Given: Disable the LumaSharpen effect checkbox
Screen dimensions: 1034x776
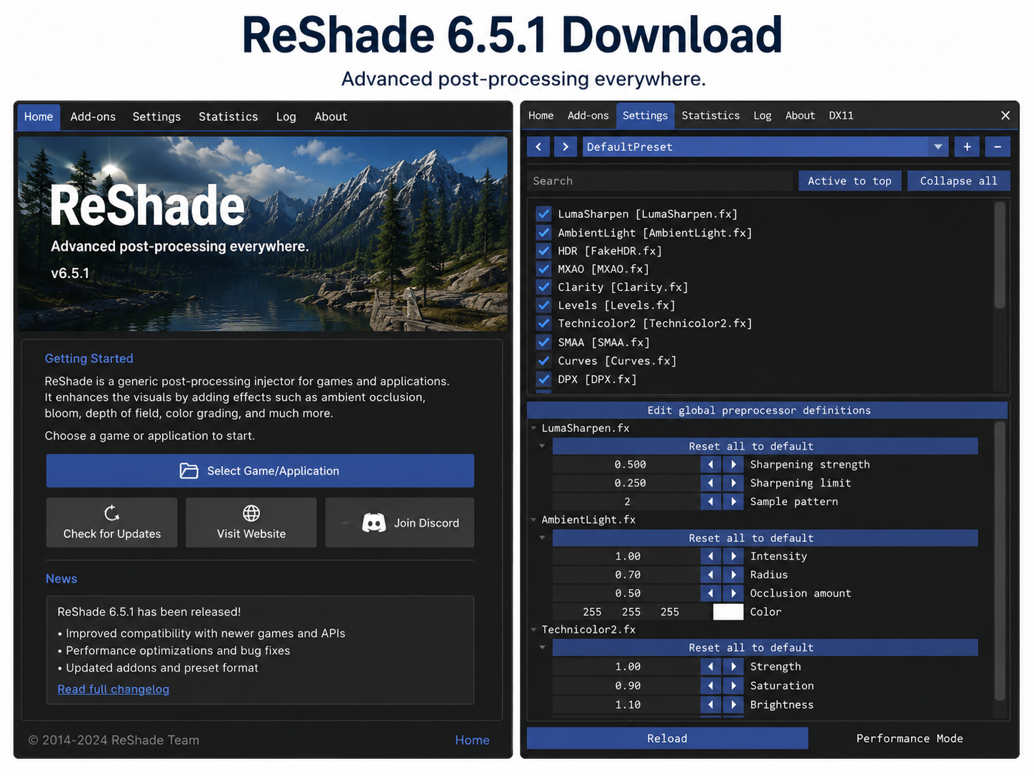Looking at the screenshot, I should 543,214.
